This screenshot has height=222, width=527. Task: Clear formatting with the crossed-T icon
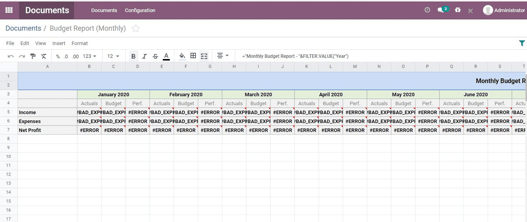tap(44, 56)
